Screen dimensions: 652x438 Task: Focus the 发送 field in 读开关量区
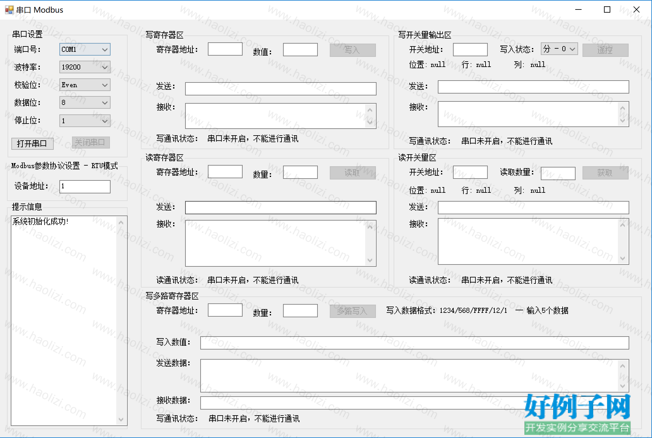point(533,208)
